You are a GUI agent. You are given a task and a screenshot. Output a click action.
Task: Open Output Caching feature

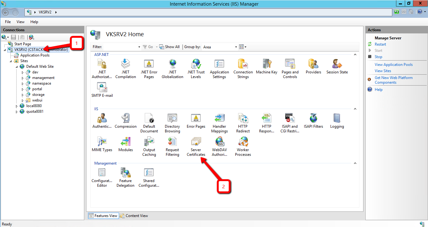pyautogui.click(x=149, y=146)
